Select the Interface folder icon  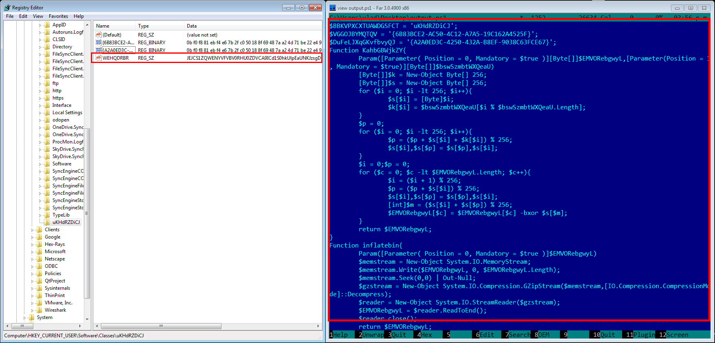pos(47,105)
